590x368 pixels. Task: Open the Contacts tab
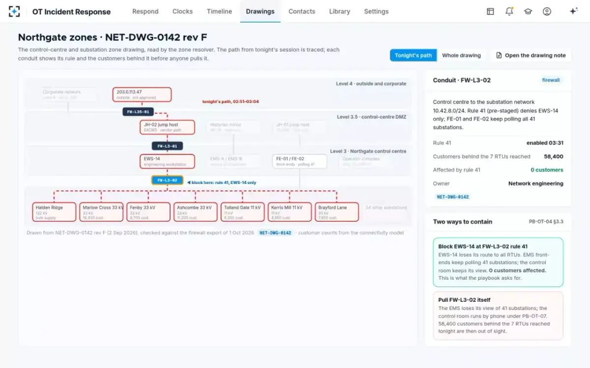(x=302, y=11)
